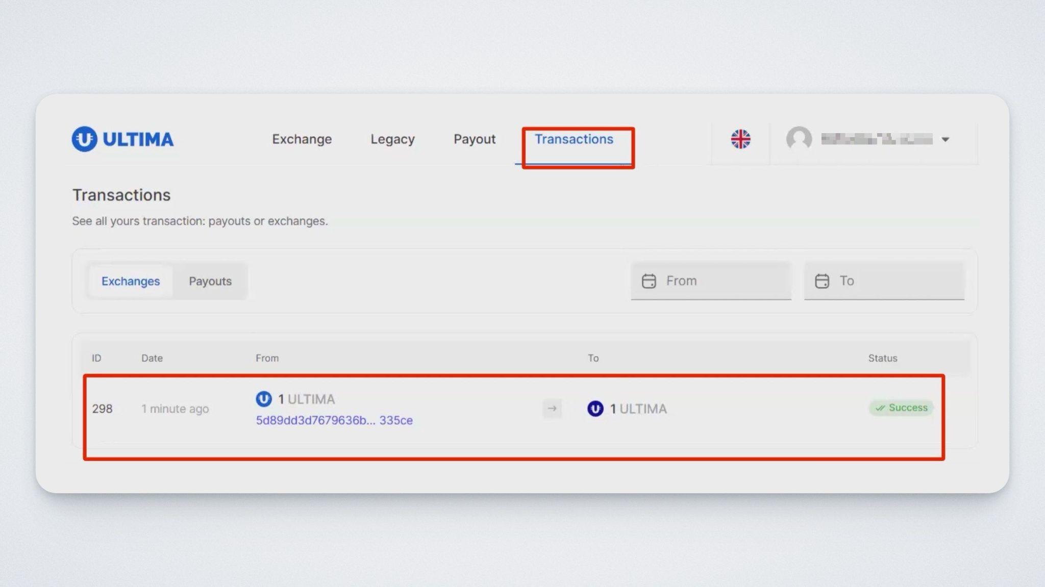The image size is (1045, 587).
Task: Click the Success status badge
Action: (x=901, y=407)
